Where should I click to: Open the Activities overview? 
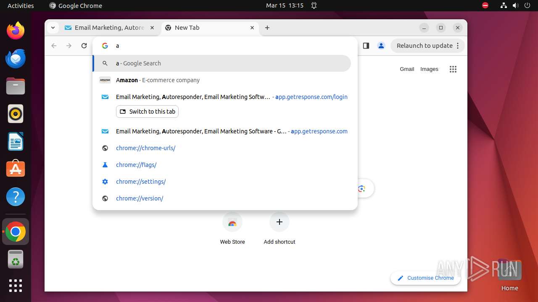click(21, 5)
